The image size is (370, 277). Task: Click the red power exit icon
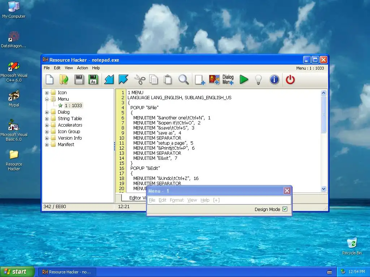(x=290, y=79)
